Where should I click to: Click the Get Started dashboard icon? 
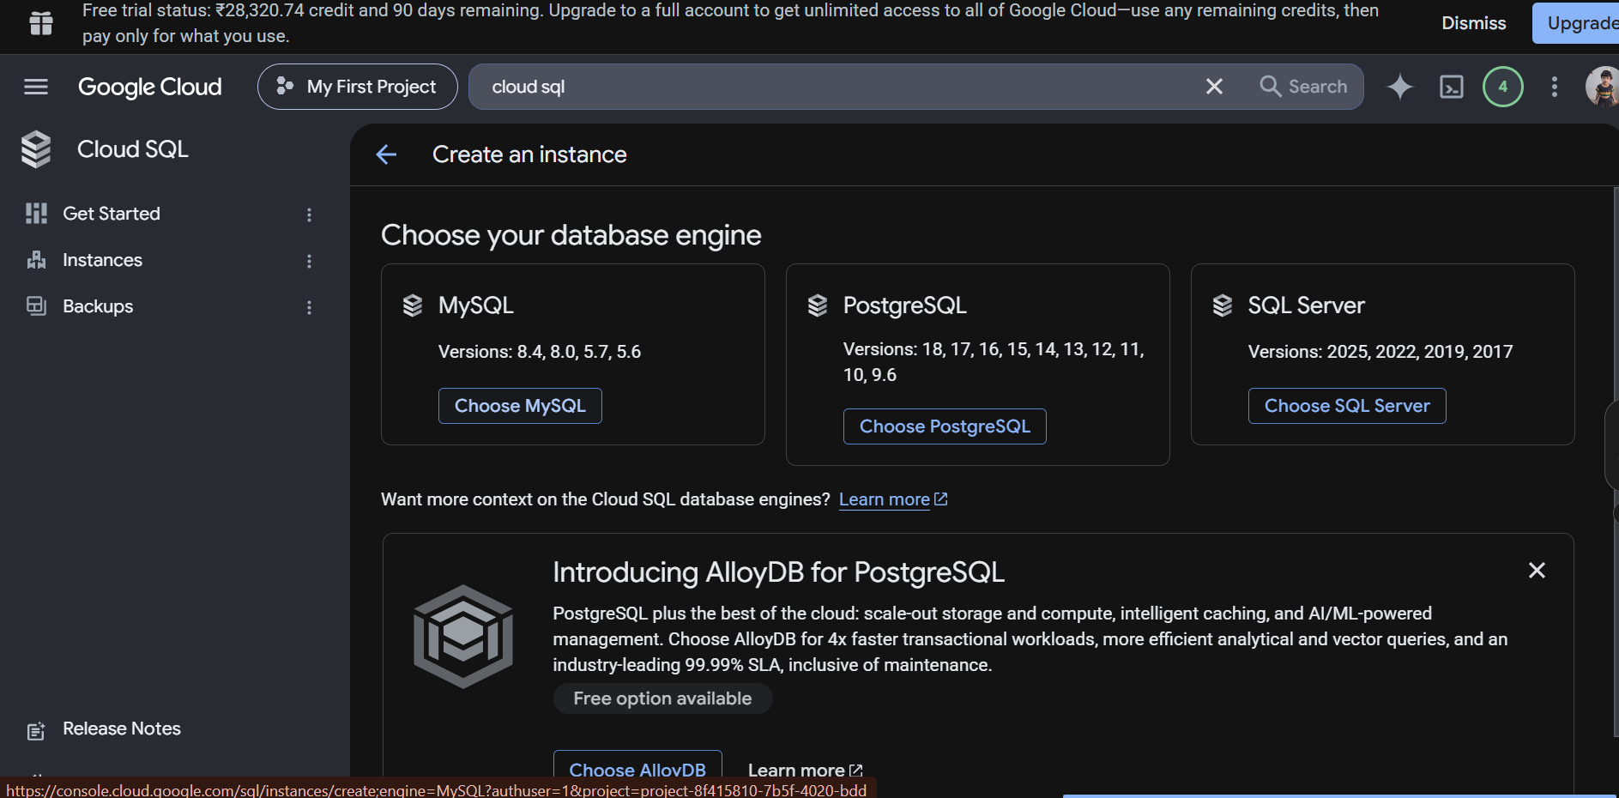click(x=36, y=214)
